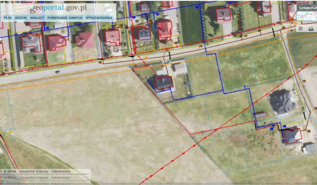Click Załadowano status in the 4.553s row
Screen dimensions: 317x185
point(61,171)
